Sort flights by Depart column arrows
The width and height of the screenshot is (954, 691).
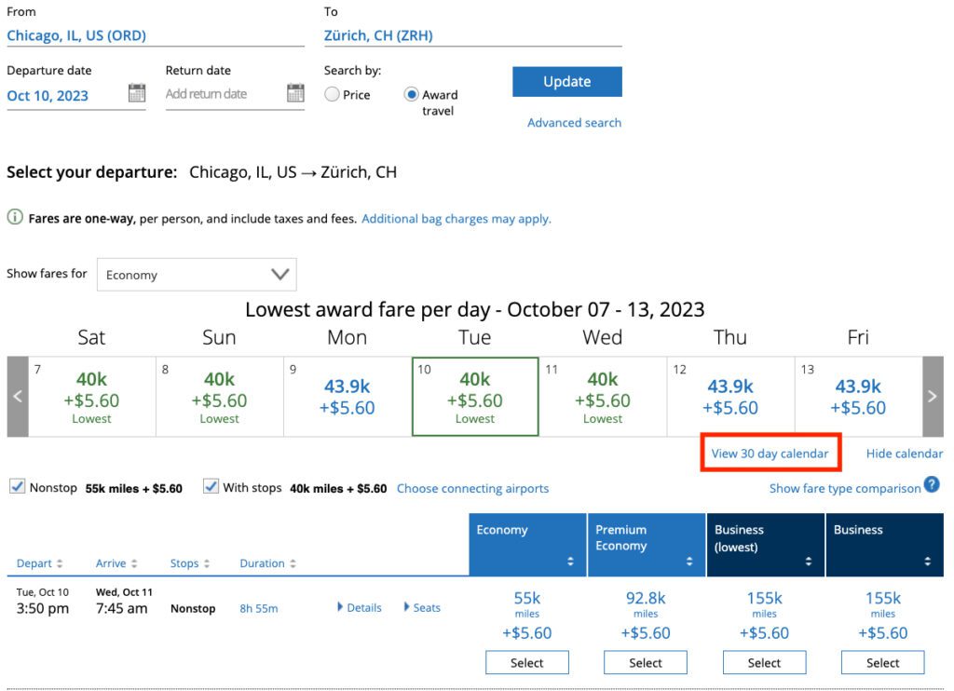(60, 563)
